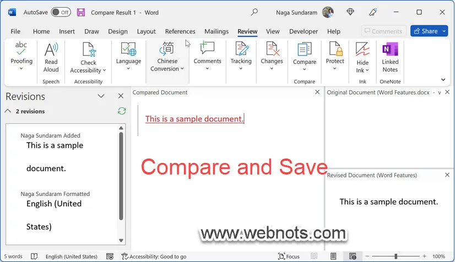Open the Read Aloud tool

point(51,57)
